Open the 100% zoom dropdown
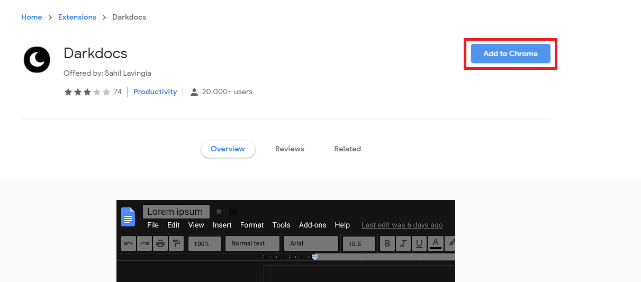The width and height of the screenshot is (641, 282). tap(204, 244)
